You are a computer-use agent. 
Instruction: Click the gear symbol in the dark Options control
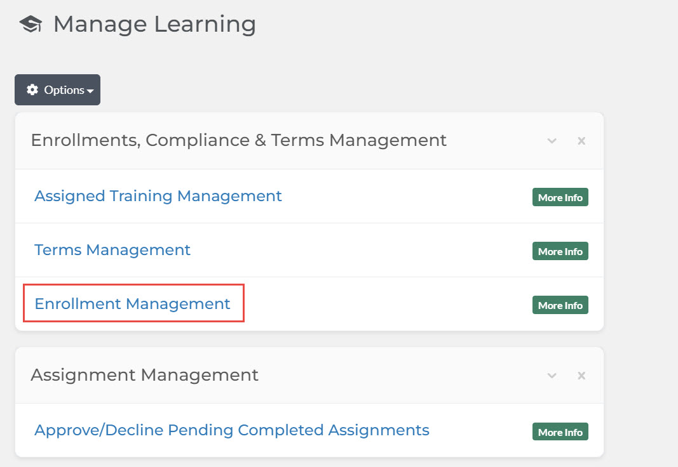(x=32, y=89)
